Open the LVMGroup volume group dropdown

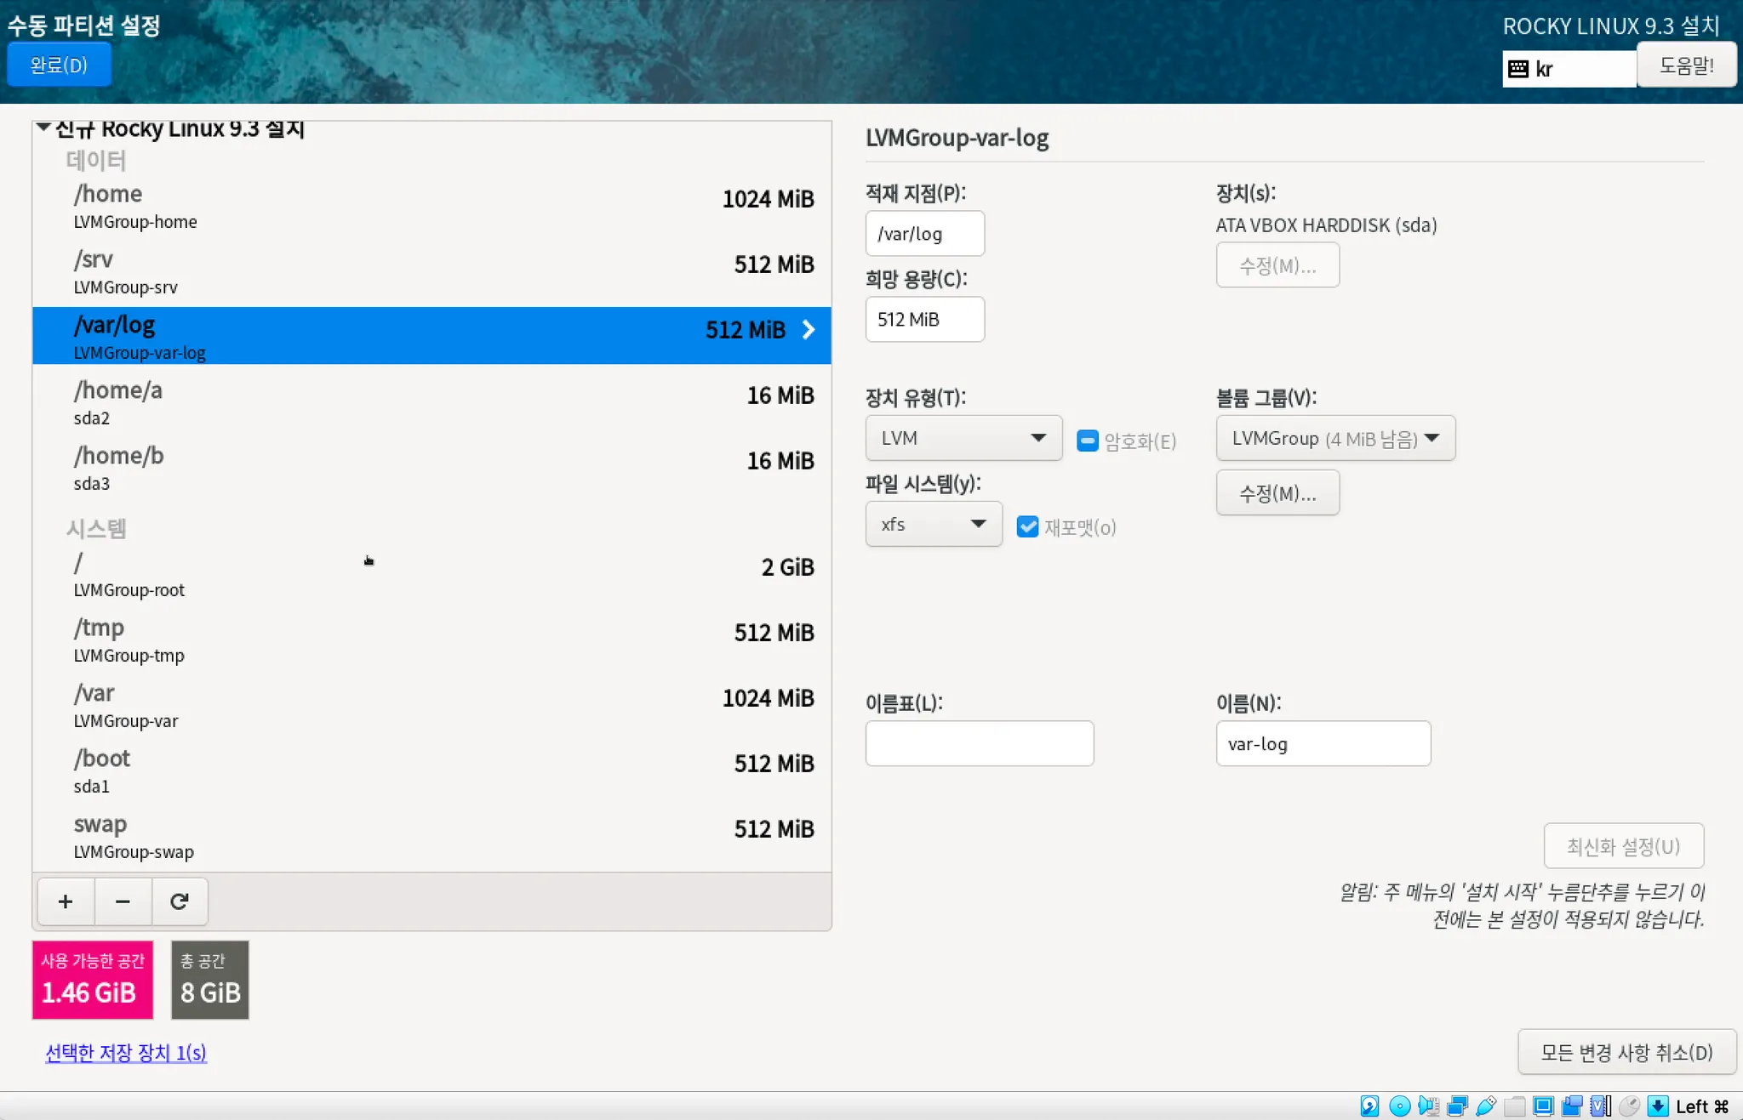point(1334,438)
